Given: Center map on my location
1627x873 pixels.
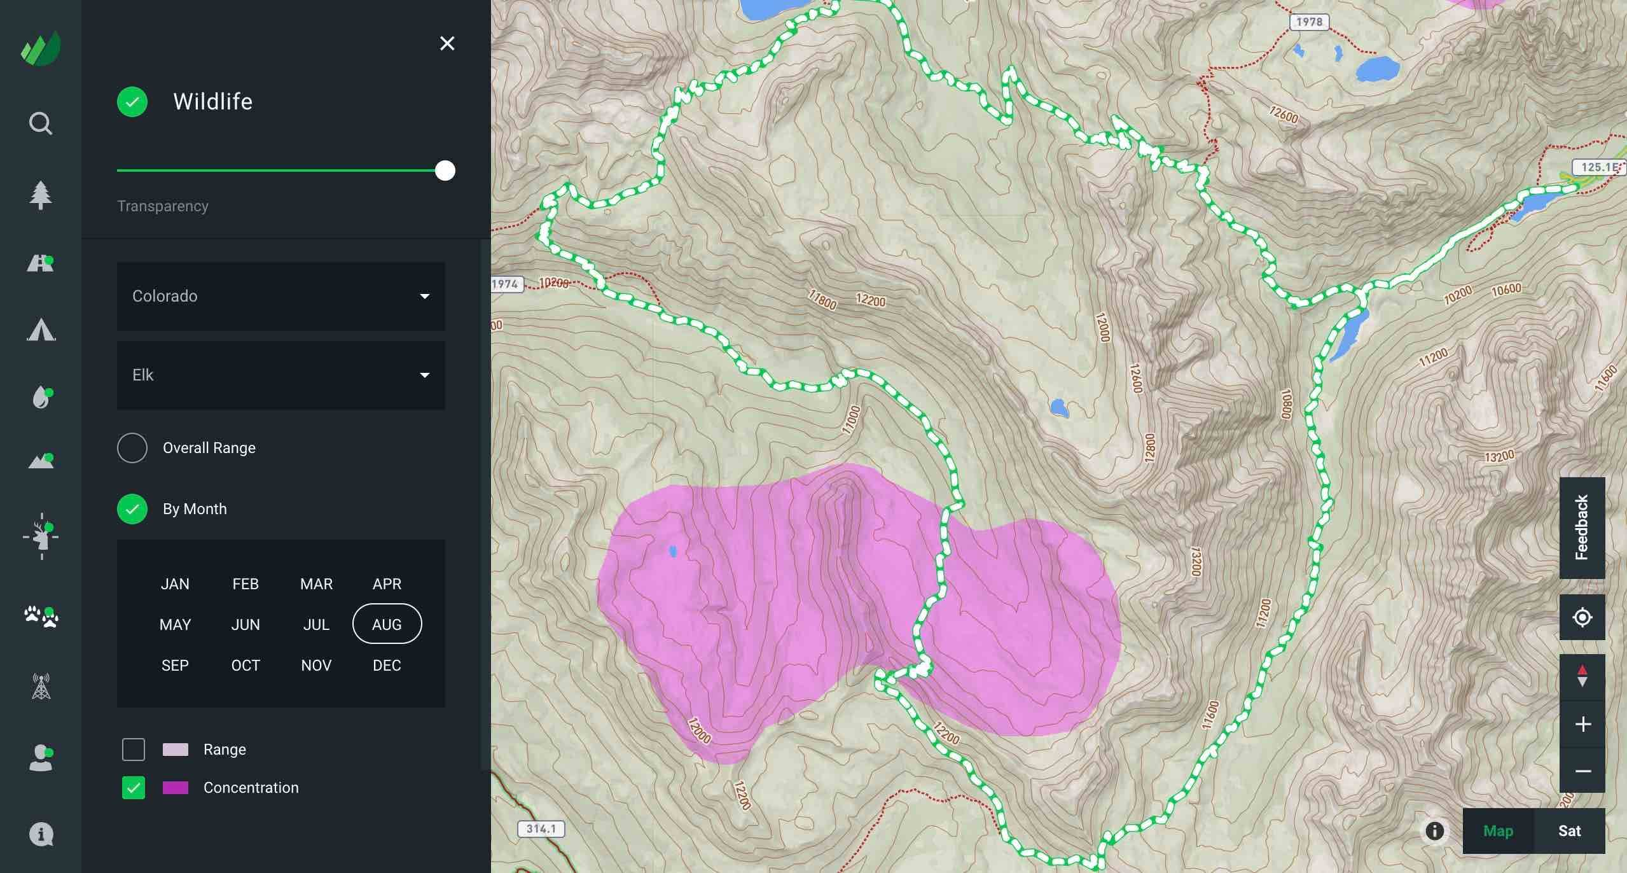Looking at the screenshot, I should (1582, 617).
